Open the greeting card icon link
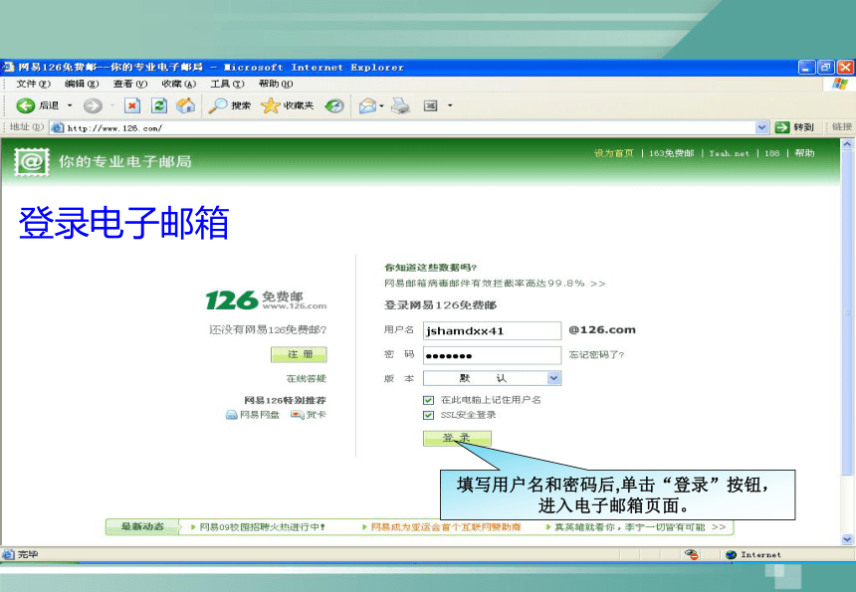Image resolution: width=856 pixels, height=592 pixels. 298,415
